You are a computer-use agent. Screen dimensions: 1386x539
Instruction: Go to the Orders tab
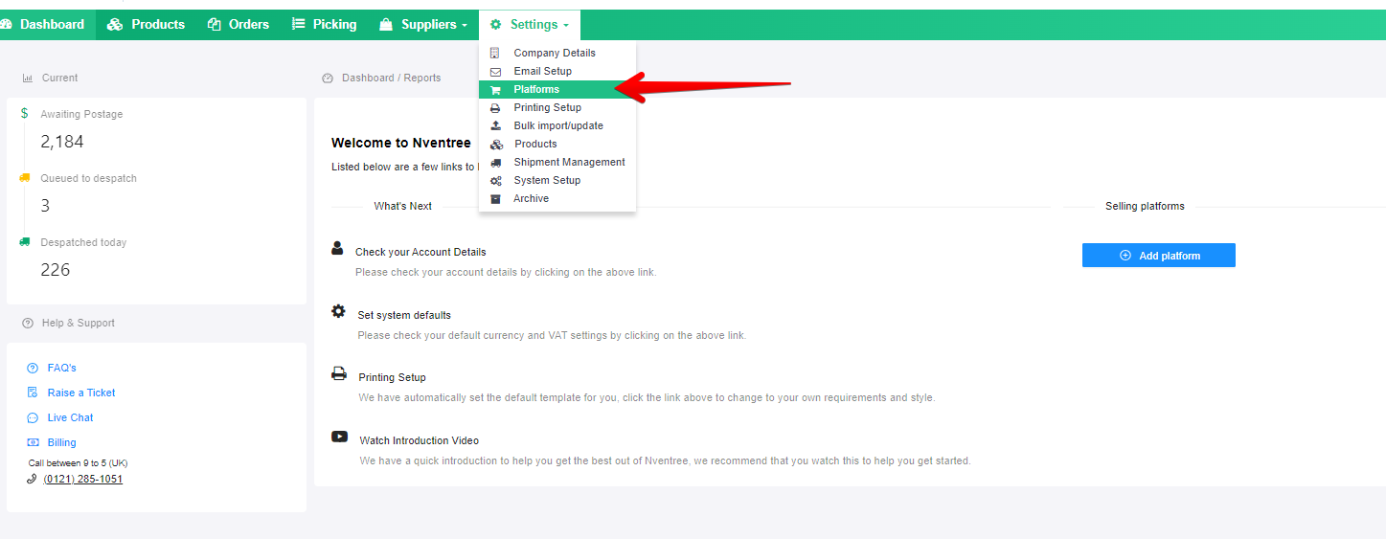[239, 25]
